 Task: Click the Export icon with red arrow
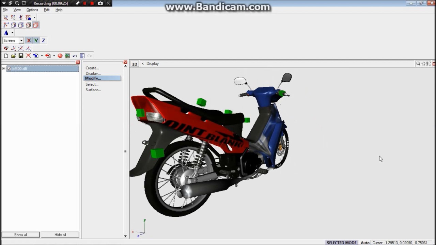click(x=48, y=56)
